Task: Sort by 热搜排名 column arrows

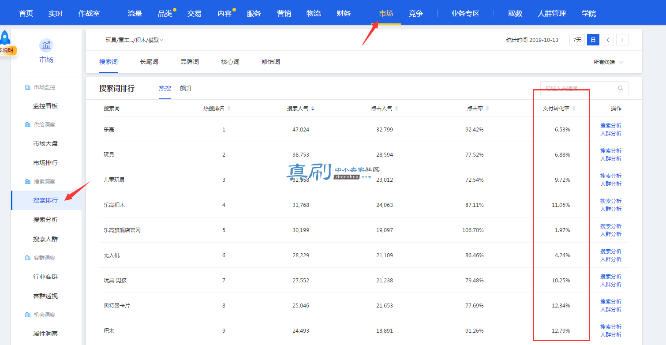Action: [x=228, y=109]
